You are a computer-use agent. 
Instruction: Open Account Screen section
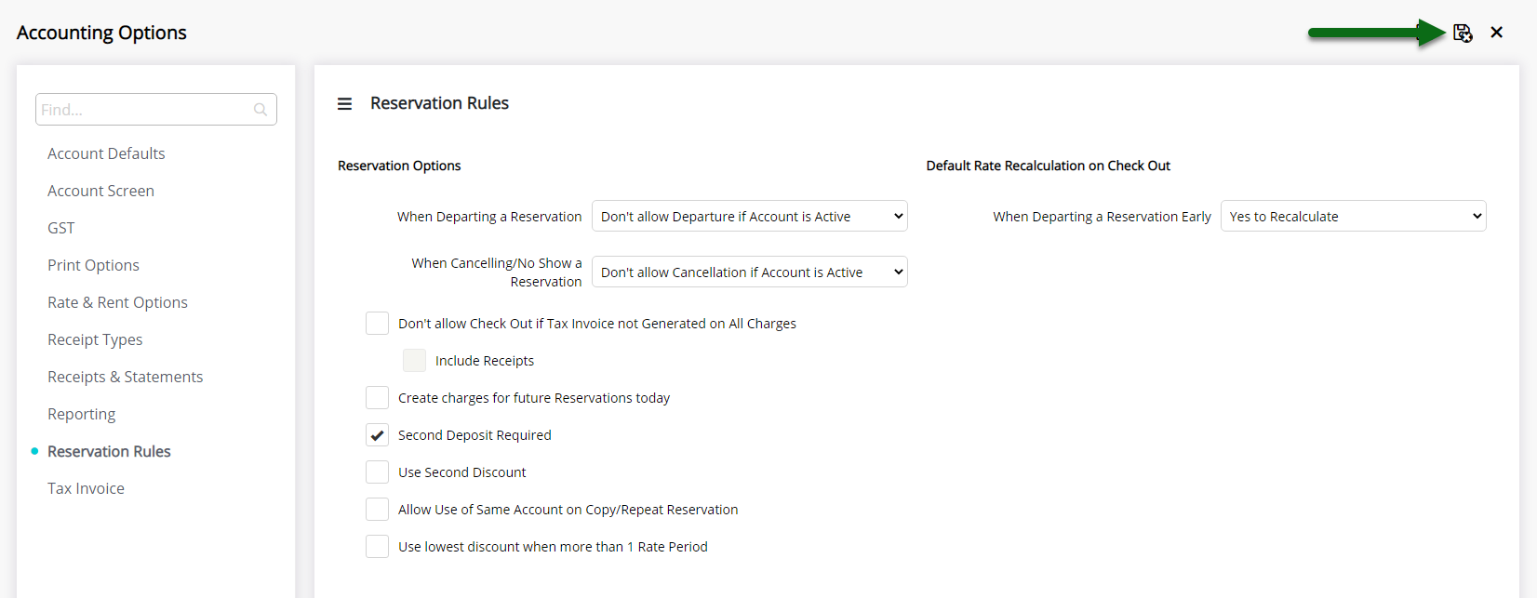click(100, 191)
